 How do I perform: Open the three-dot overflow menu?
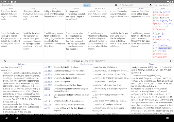(170, 5)
